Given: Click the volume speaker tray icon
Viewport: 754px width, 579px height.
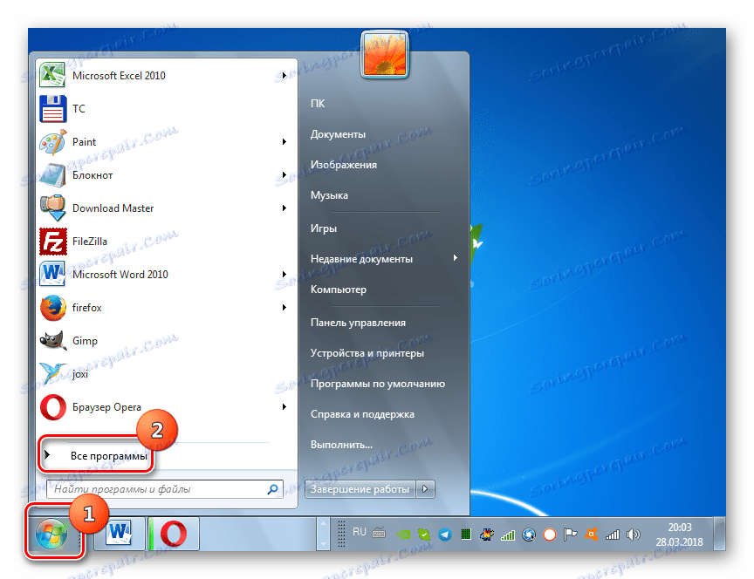Looking at the screenshot, I should pyautogui.click(x=634, y=535).
